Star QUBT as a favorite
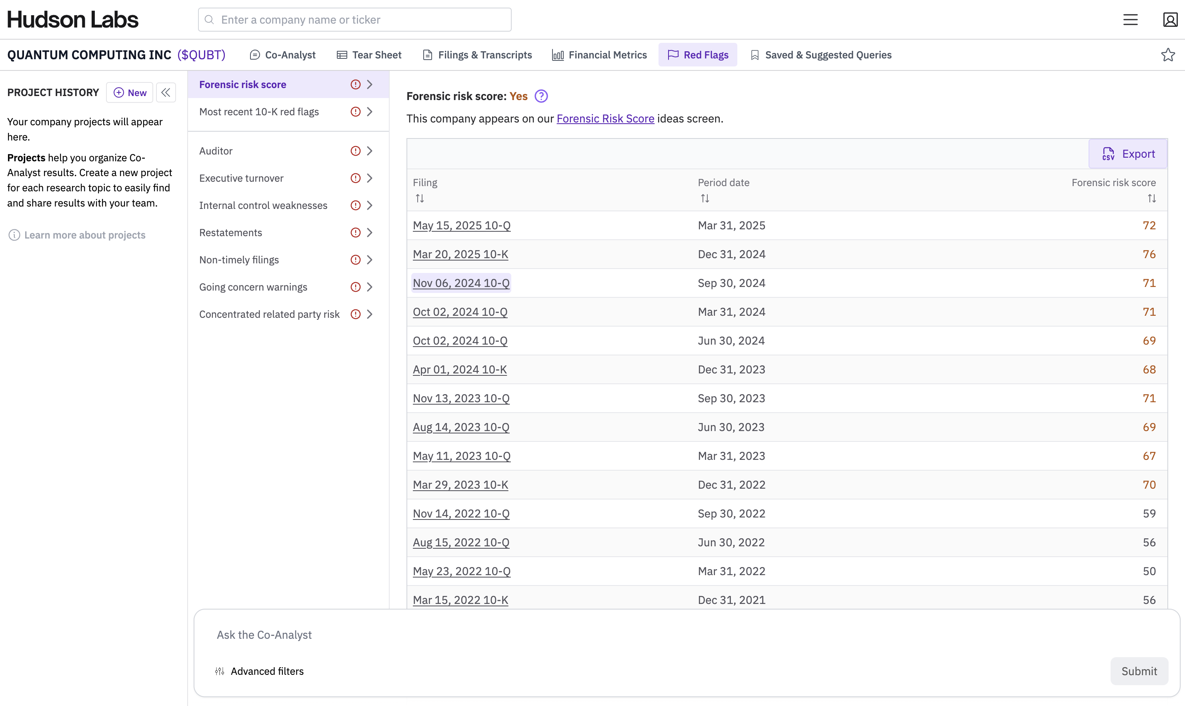This screenshot has height=706, width=1185. (1168, 55)
